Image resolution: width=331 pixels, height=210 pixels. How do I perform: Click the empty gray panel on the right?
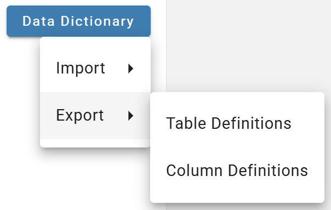(x=248, y=46)
